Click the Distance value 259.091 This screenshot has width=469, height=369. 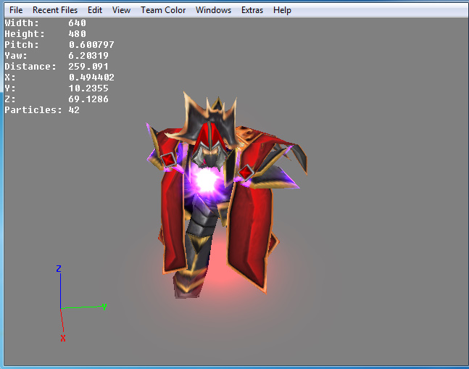88,67
